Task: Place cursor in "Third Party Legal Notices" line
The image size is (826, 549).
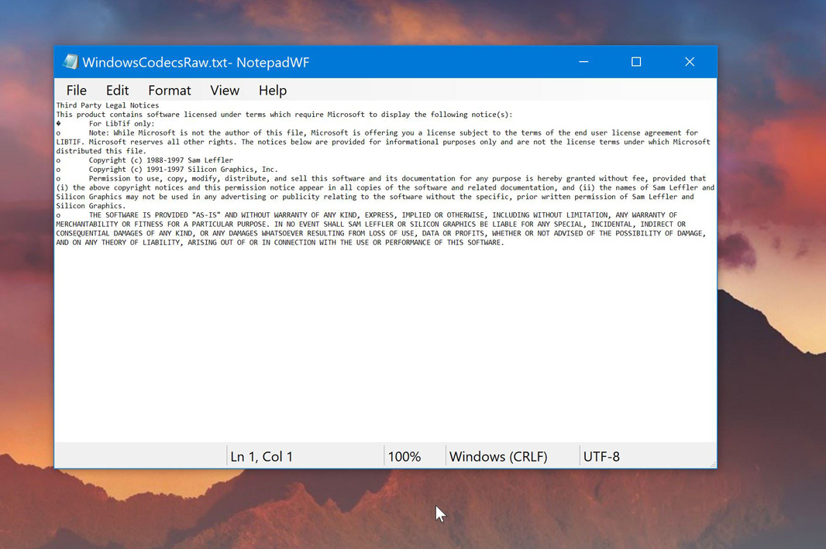Action: click(108, 105)
